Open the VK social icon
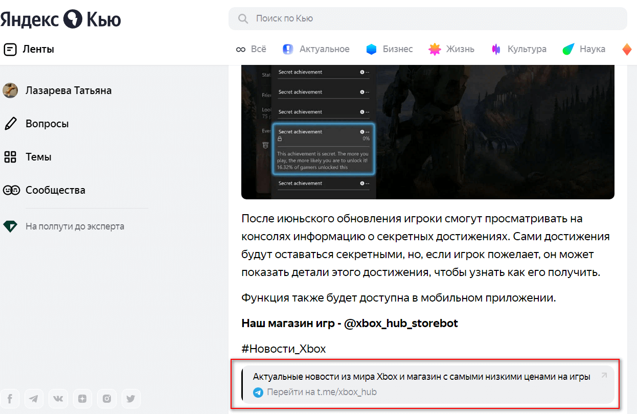Image resolution: width=637 pixels, height=414 pixels. coord(58,398)
